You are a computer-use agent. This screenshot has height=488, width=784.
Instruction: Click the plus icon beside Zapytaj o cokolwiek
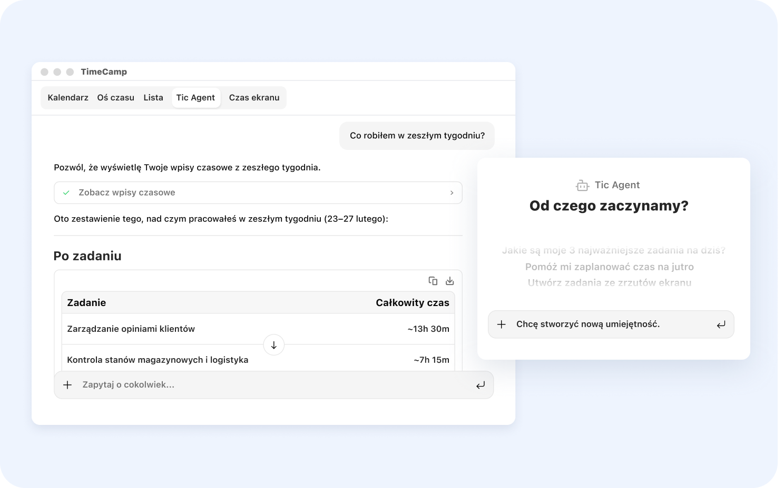point(67,385)
